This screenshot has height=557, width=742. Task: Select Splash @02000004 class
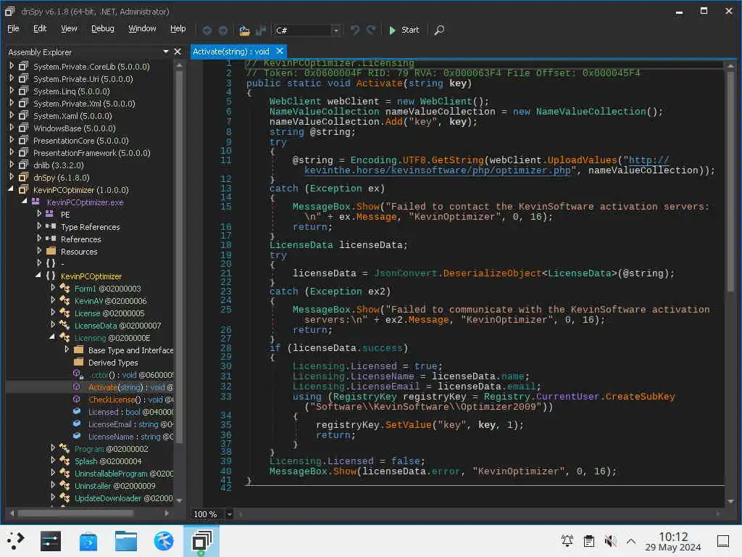(x=108, y=461)
